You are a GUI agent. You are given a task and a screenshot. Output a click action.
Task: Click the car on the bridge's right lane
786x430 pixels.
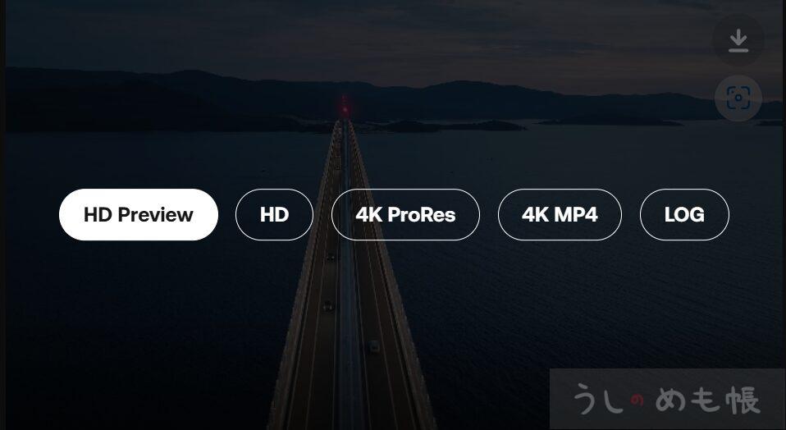point(373,345)
